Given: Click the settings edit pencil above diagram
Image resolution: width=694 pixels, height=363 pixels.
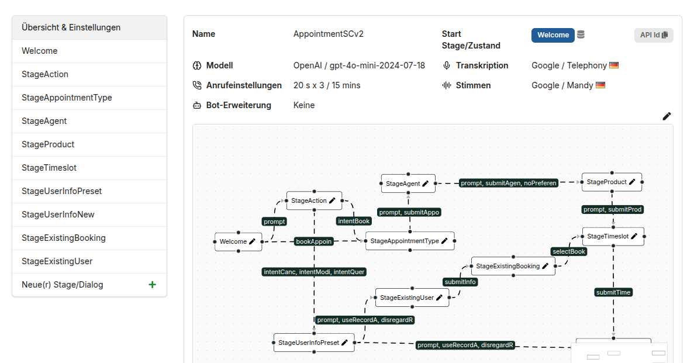Looking at the screenshot, I should click(667, 116).
